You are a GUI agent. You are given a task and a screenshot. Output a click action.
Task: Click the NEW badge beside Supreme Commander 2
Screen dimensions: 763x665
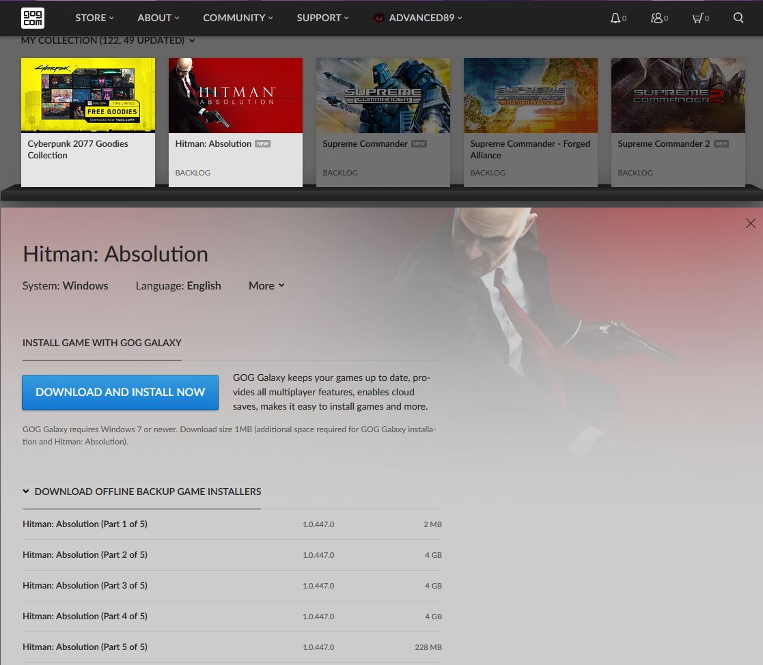pyautogui.click(x=721, y=143)
